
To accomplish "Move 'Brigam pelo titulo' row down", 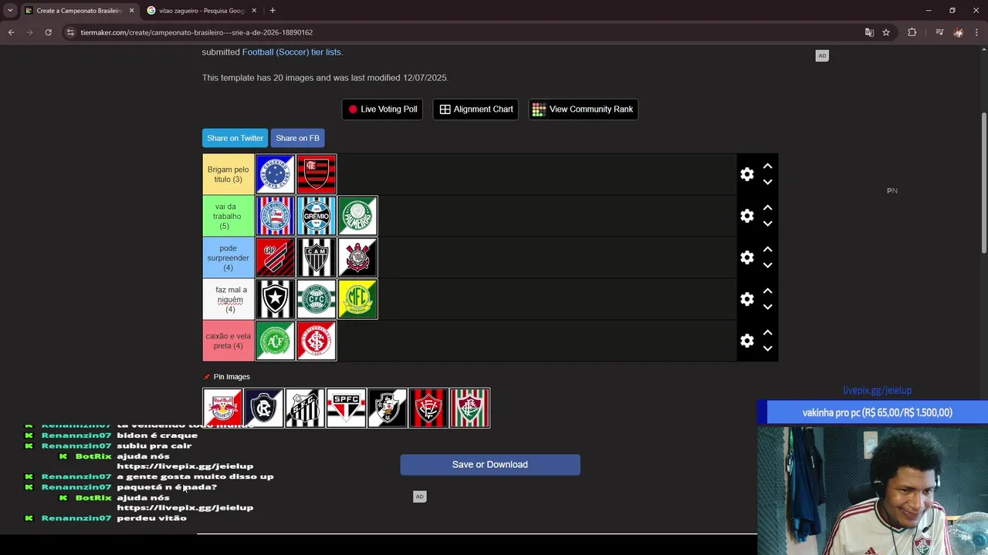I will coord(767,183).
